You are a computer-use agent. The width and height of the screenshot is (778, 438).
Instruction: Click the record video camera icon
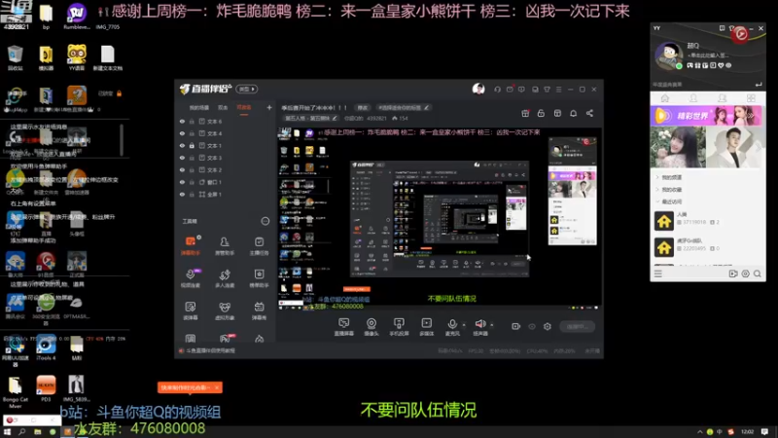pos(516,326)
